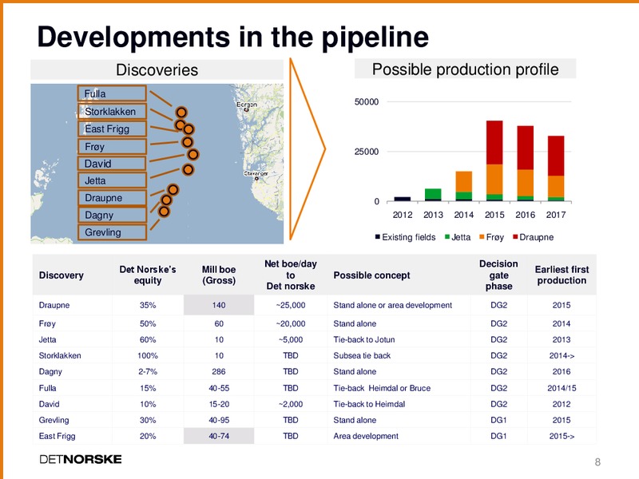Select the Jetta map label box
Image resolution: width=639 pixels, height=479 pixels.
pos(112,180)
